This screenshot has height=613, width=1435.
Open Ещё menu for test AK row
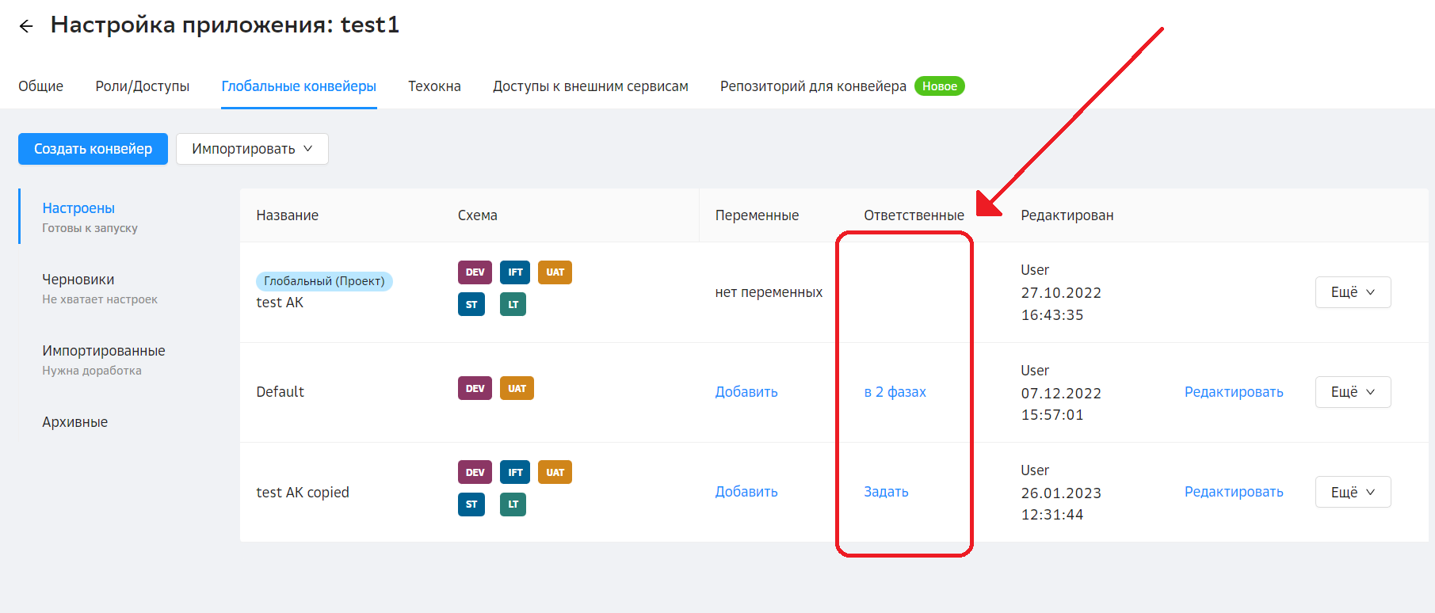[1353, 292]
